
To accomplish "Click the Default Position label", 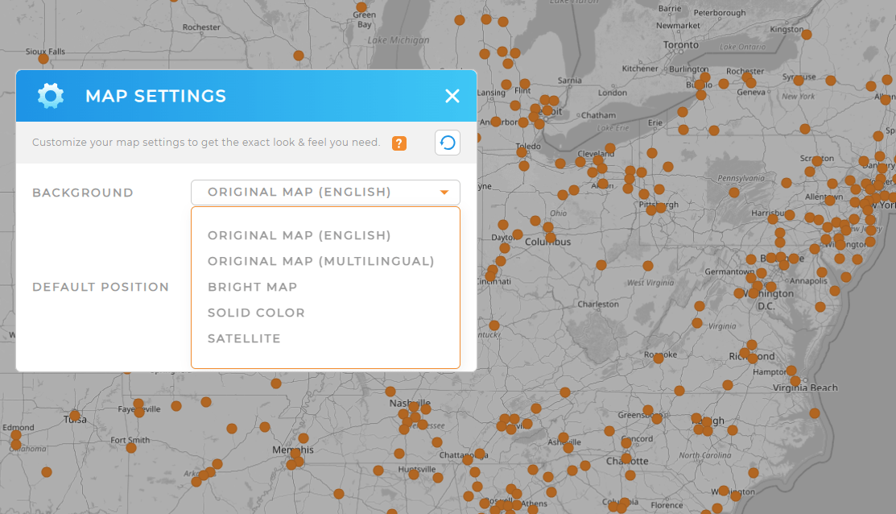I will click(x=101, y=287).
